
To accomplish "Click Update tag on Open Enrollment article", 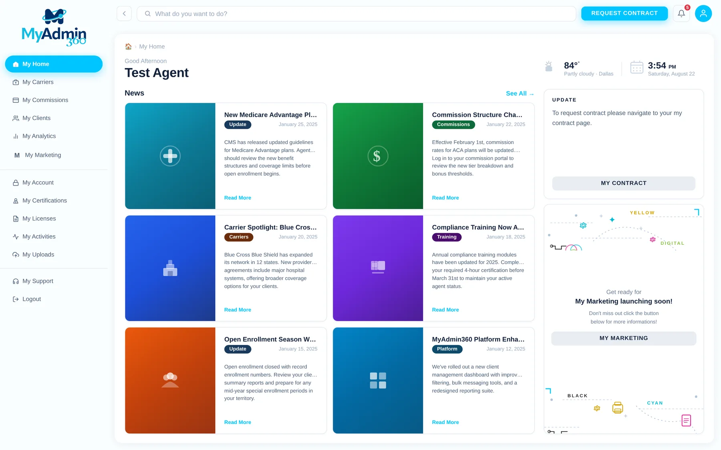I will (238, 349).
